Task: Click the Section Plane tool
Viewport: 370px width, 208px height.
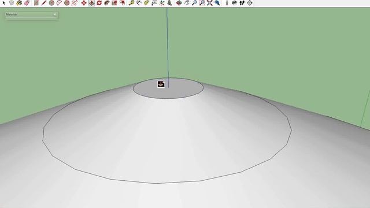Action: point(250,3)
